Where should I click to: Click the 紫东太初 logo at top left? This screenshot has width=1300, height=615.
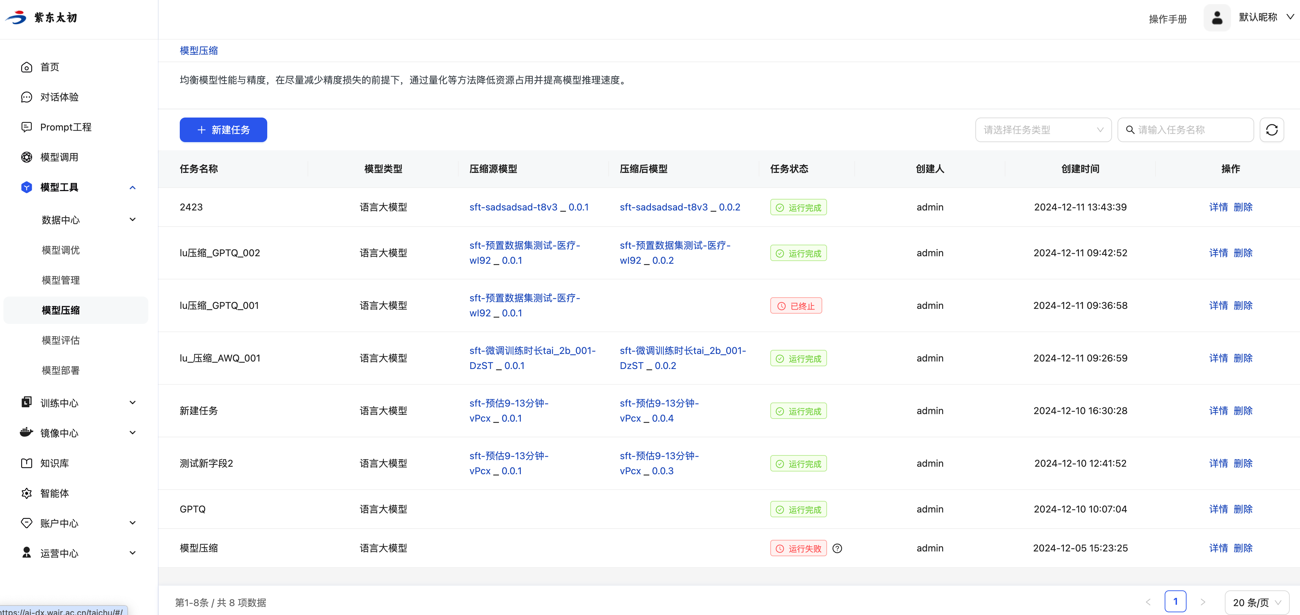[x=41, y=18]
